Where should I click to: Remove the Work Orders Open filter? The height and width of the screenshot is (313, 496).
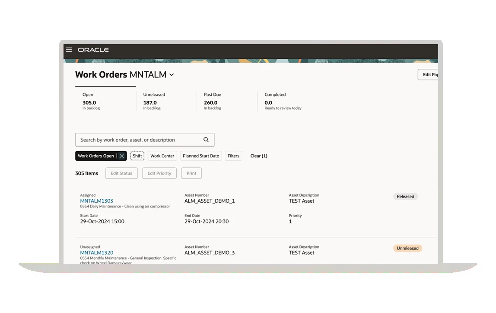pos(122,156)
